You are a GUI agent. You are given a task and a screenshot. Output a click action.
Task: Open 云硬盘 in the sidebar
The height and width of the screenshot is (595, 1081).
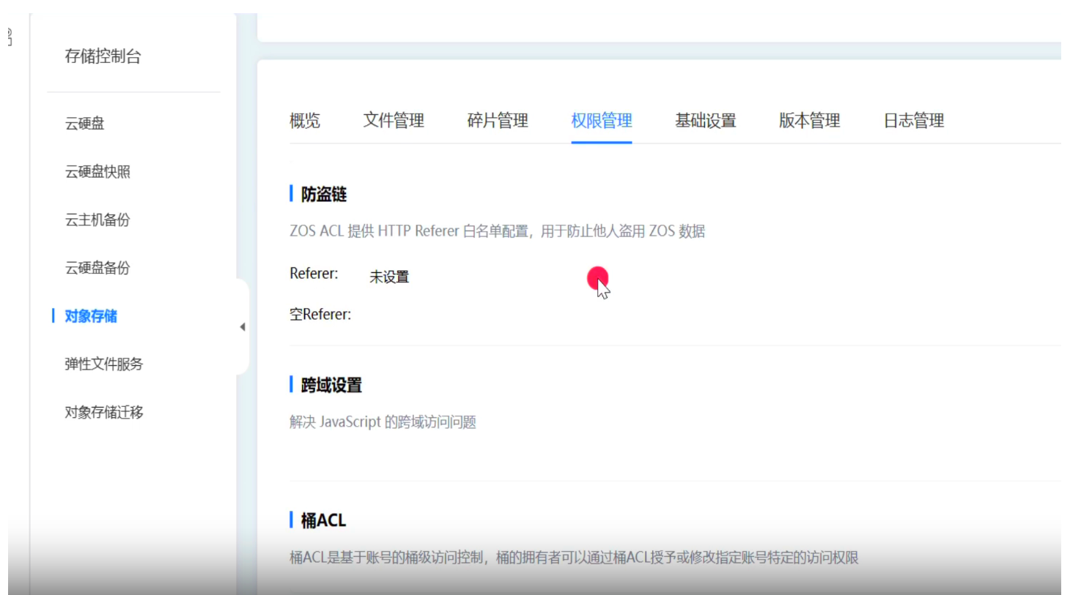85,124
